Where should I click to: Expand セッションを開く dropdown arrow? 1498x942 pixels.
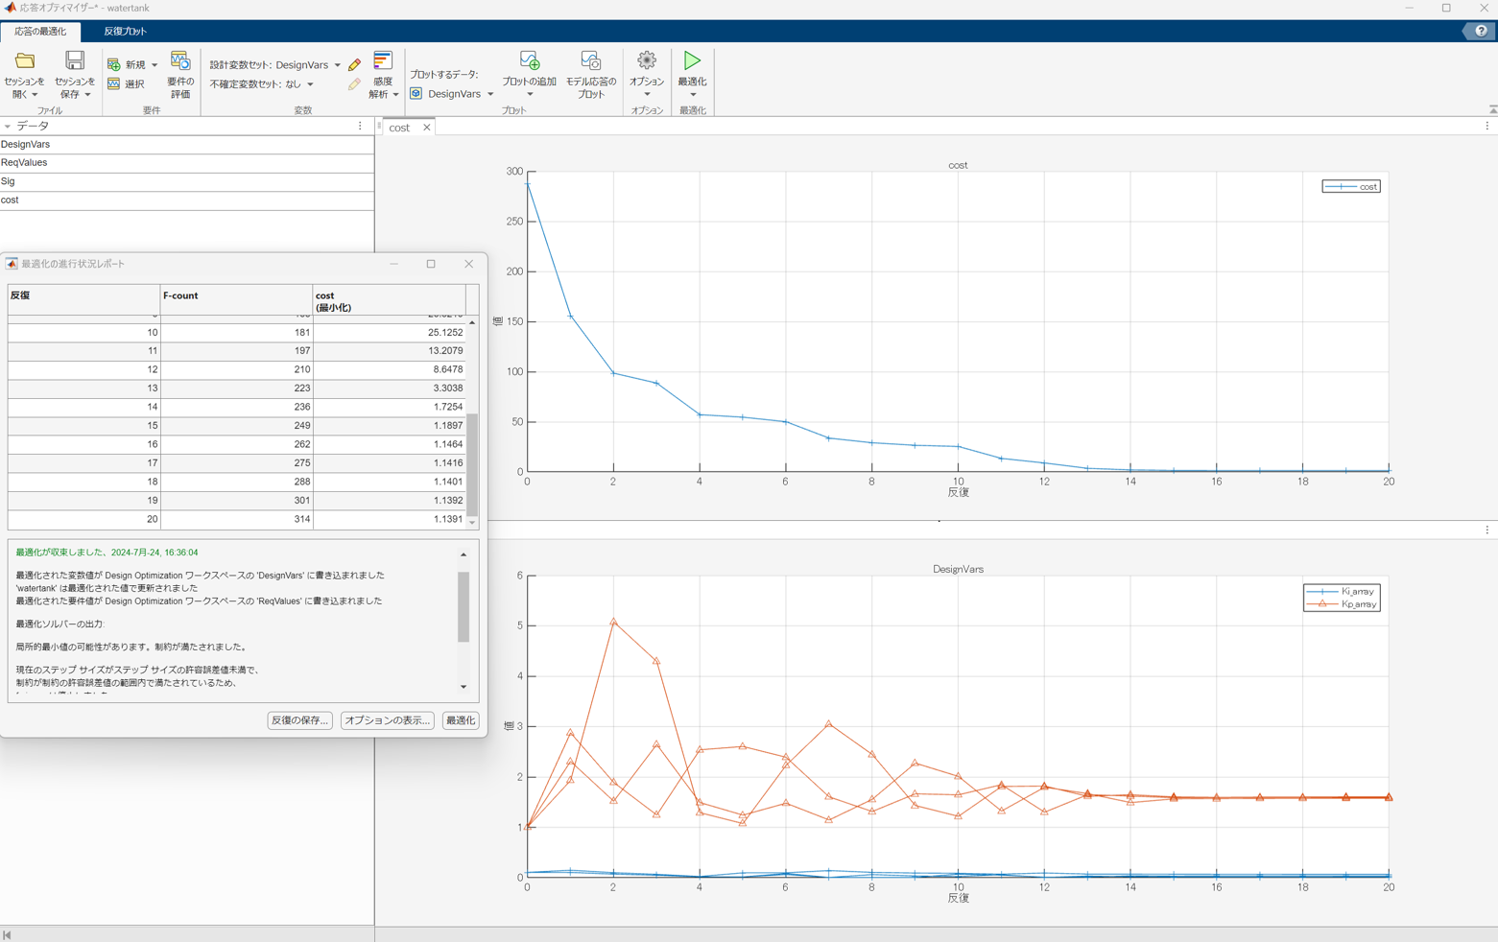(36, 95)
